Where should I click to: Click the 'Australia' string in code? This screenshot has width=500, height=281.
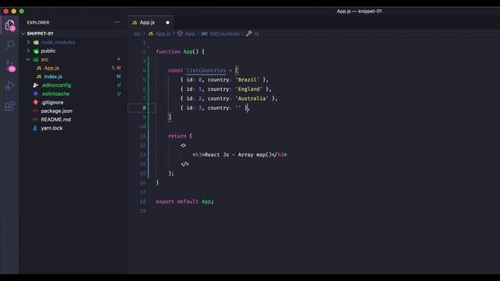pos(252,98)
